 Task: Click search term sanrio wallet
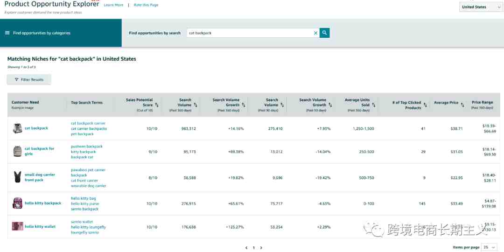[x=82, y=222]
